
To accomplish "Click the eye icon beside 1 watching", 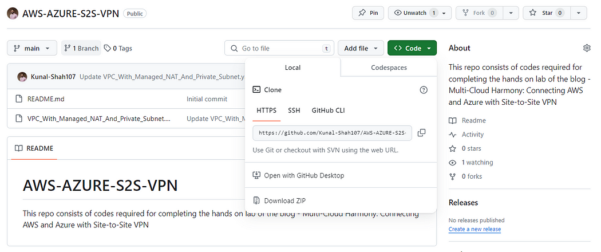I will pyautogui.click(x=453, y=163).
